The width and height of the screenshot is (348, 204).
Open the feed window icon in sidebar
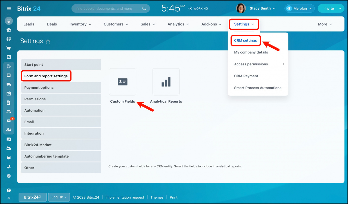9,75
